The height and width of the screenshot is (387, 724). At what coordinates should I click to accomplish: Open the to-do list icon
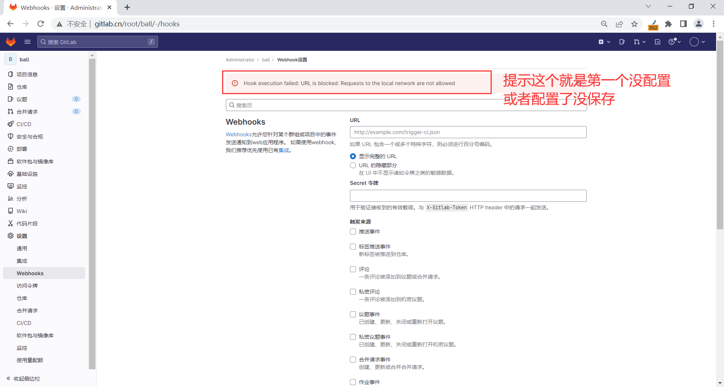coord(658,42)
